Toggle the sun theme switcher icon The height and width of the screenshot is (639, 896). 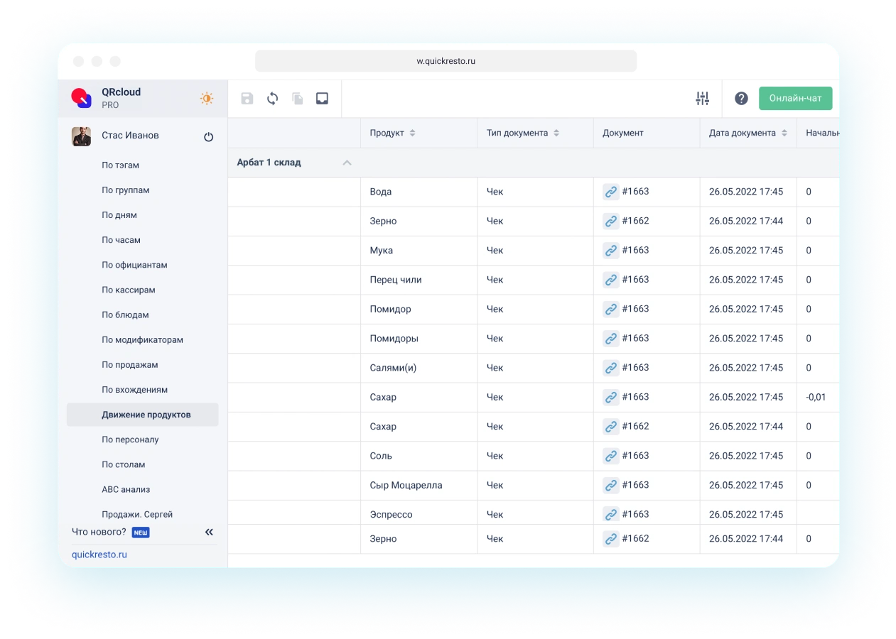(x=207, y=99)
